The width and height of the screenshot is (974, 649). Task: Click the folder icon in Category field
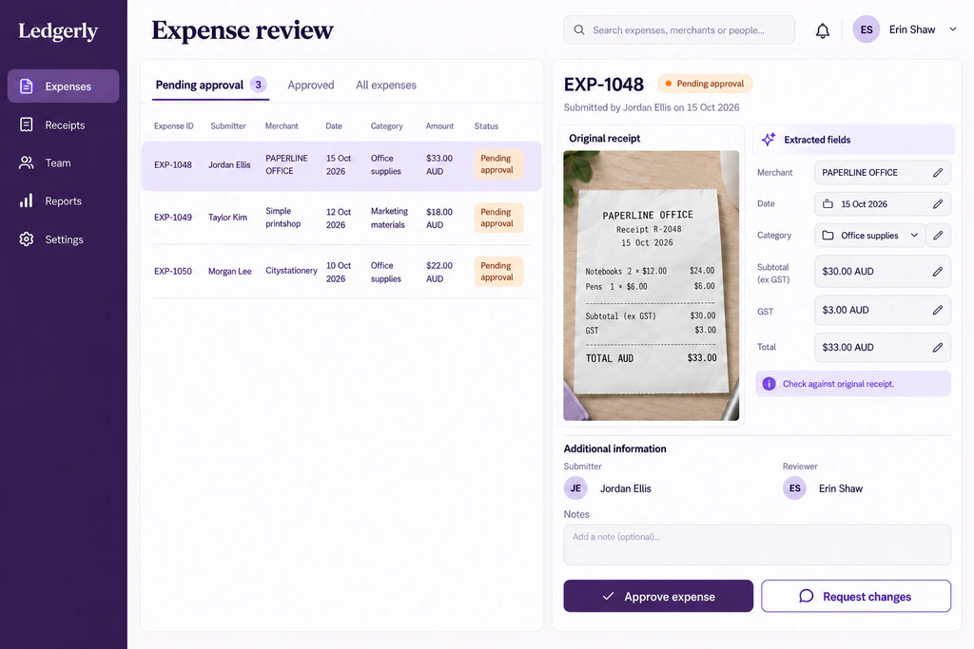pos(828,235)
